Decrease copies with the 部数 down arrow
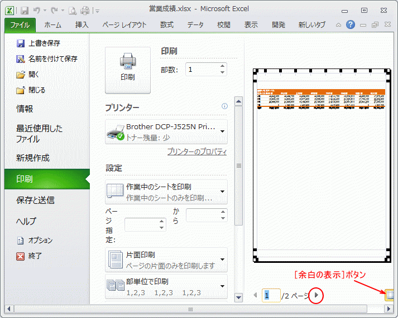Screen dimensions: 398x318 [223, 72]
